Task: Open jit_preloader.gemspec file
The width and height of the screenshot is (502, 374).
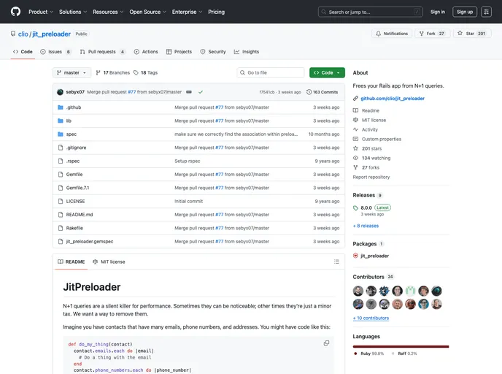Action: click(x=90, y=242)
